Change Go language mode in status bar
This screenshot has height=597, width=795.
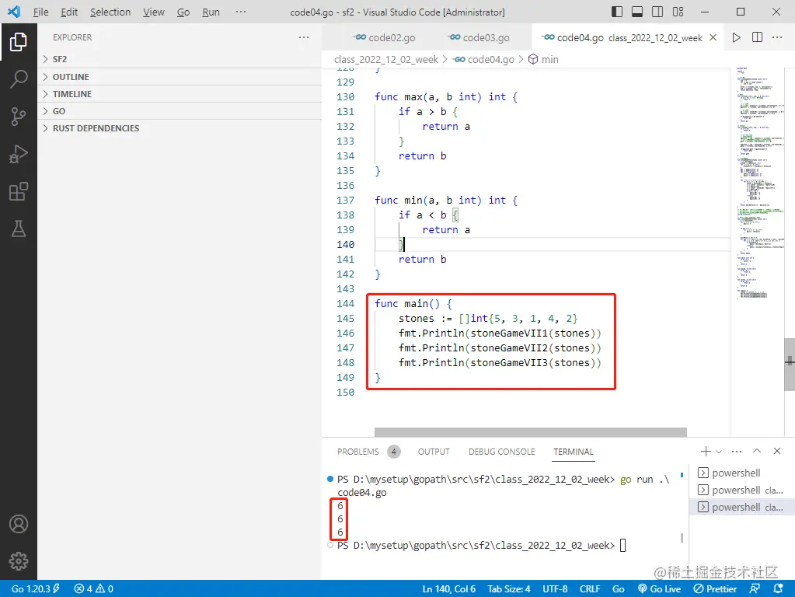pyautogui.click(x=618, y=589)
